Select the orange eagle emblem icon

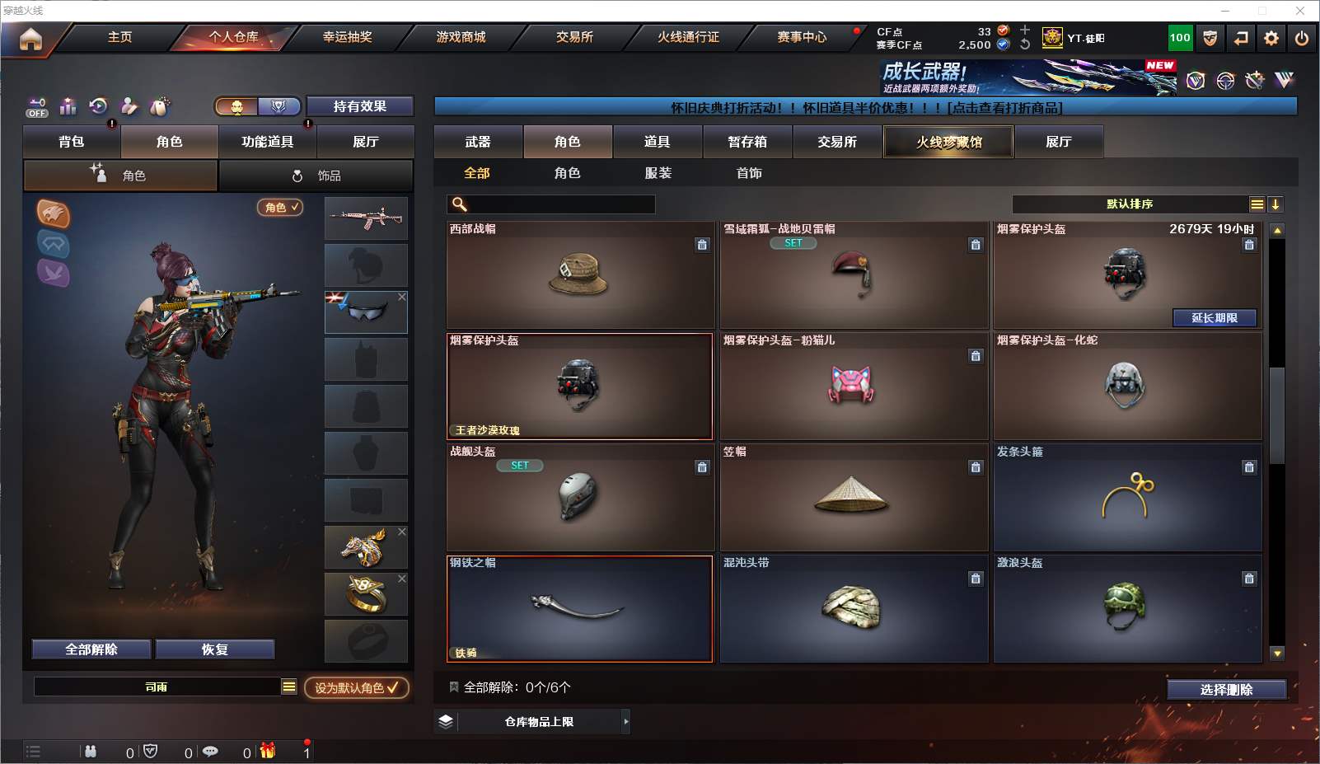click(x=54, y=213)
